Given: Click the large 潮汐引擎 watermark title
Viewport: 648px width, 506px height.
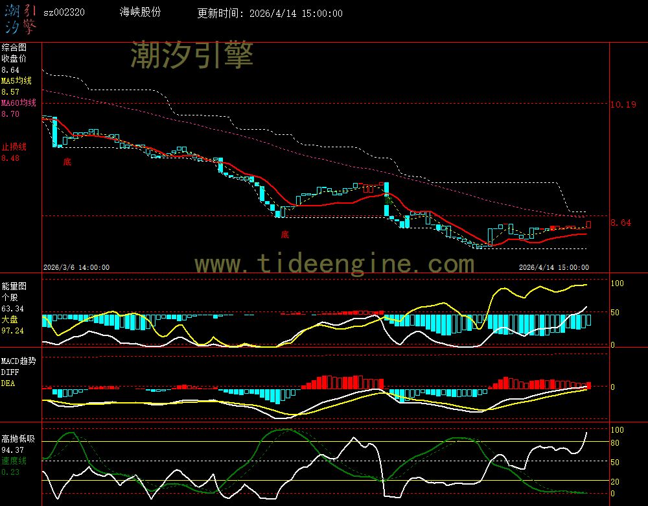Looking at the screenshot, I should 192,54.
